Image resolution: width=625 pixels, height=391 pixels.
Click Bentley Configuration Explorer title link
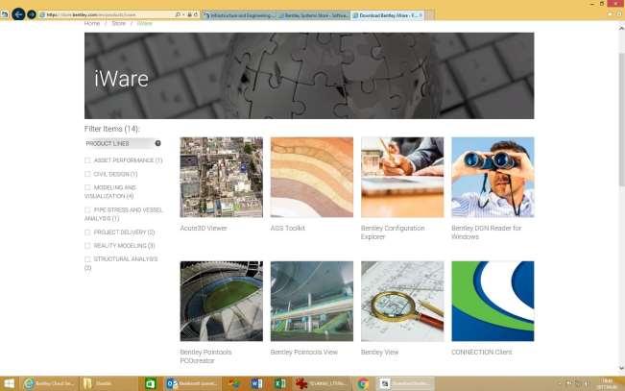pyautogui.click(x=393, y=232)
